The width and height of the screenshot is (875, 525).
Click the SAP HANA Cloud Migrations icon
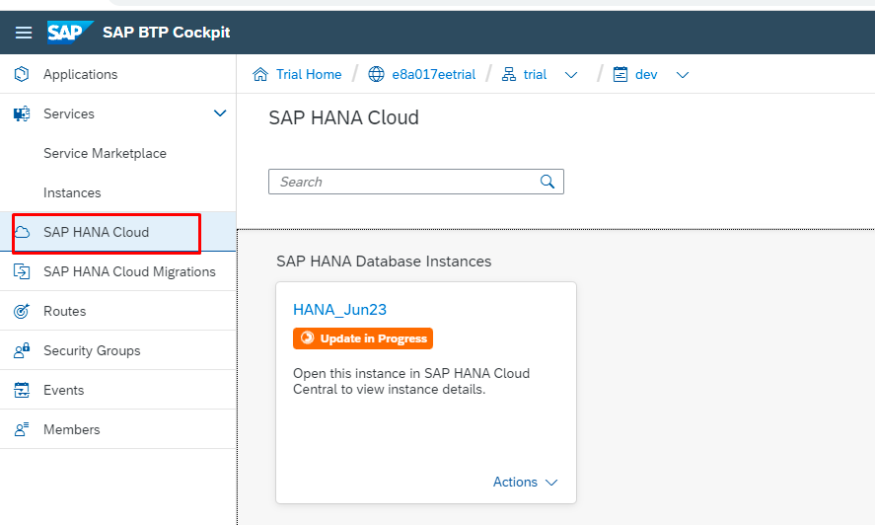22,271
